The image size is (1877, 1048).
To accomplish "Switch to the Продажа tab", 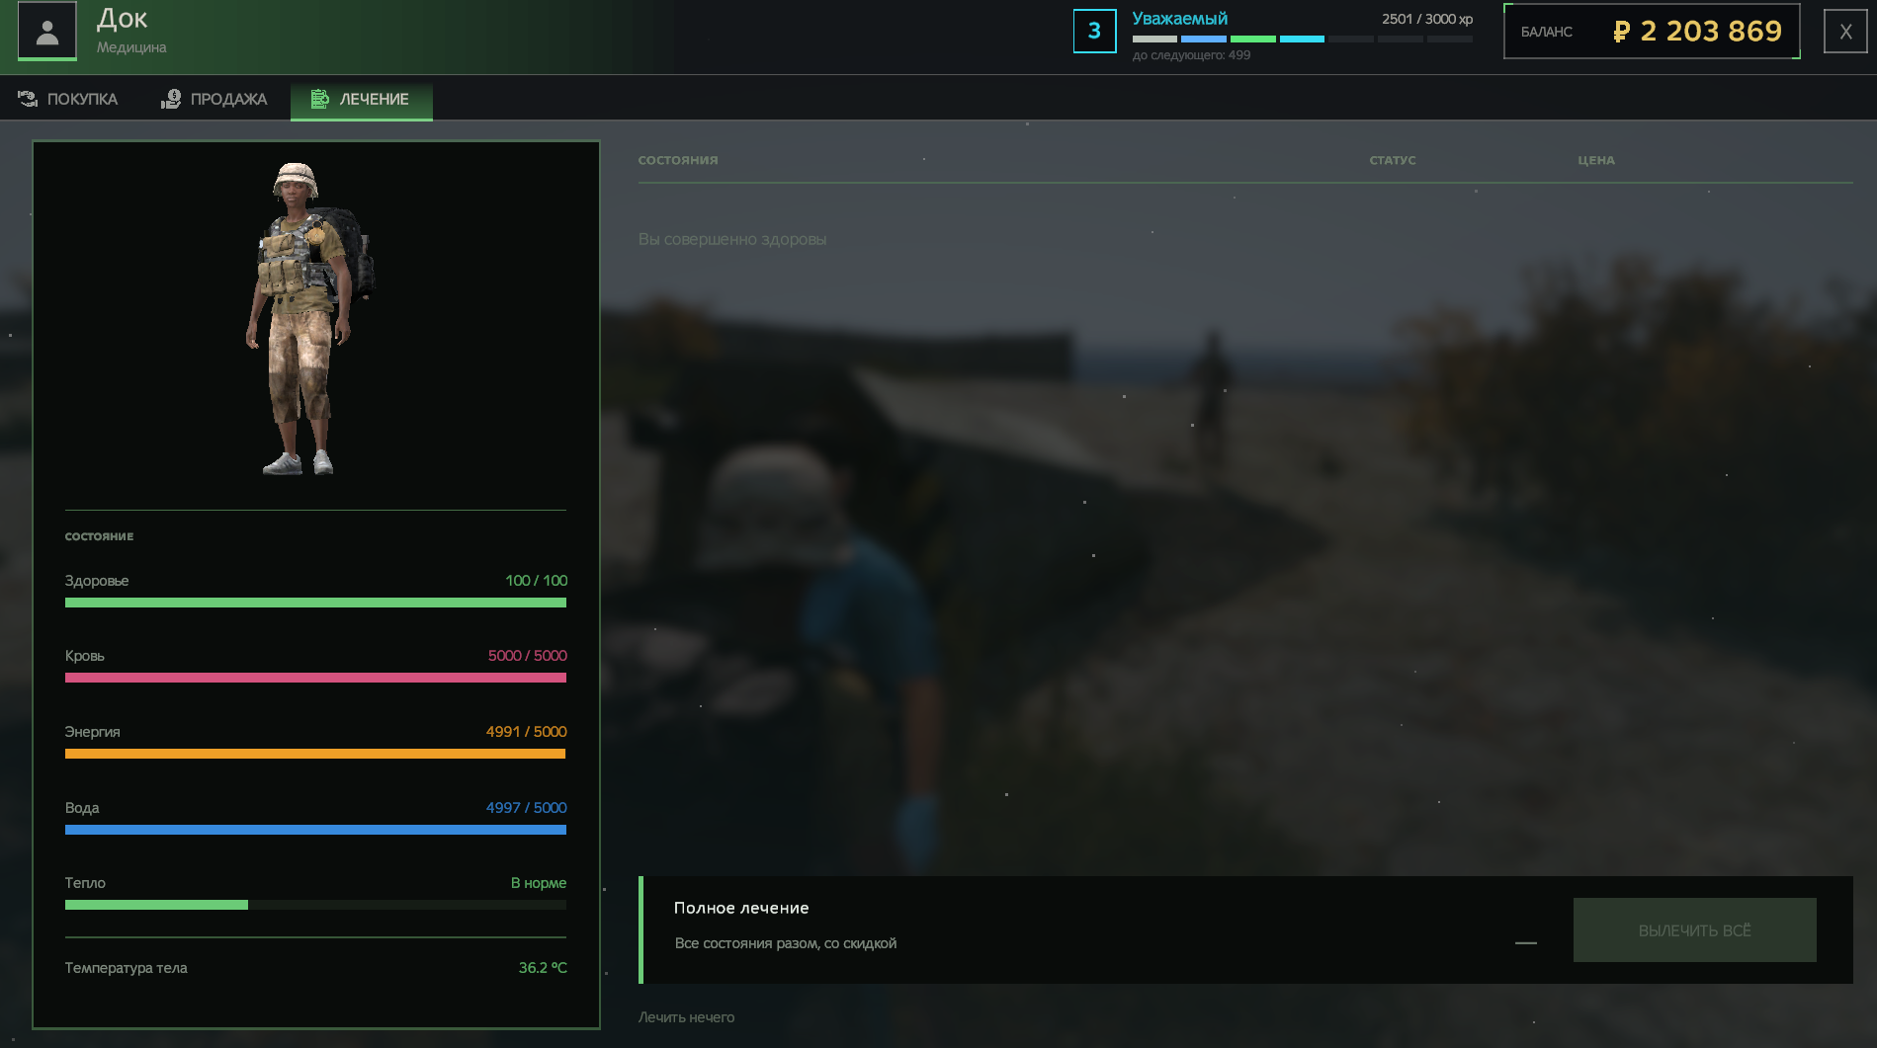I will tap(214, 99).
